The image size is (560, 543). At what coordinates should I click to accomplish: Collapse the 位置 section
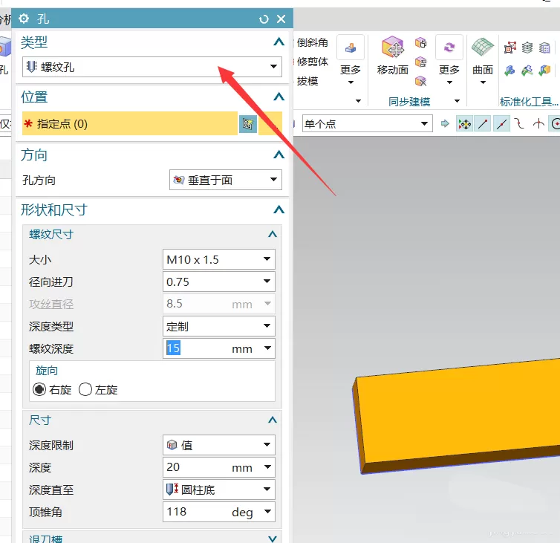pos(279,97)
